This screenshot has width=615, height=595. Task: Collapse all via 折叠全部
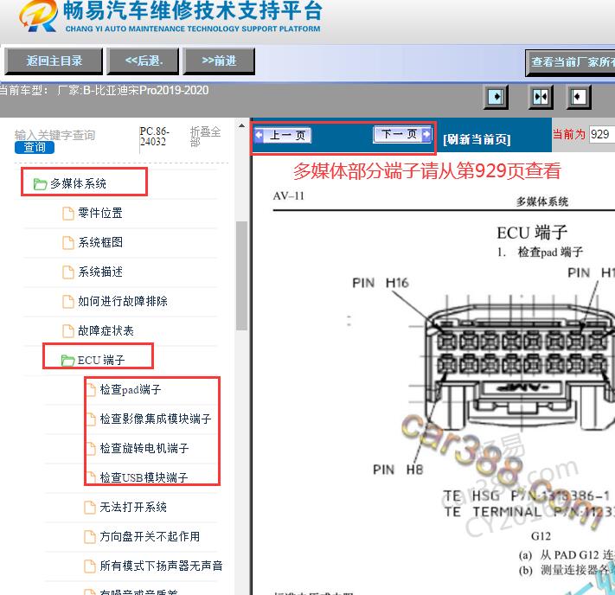pos(205,137)
